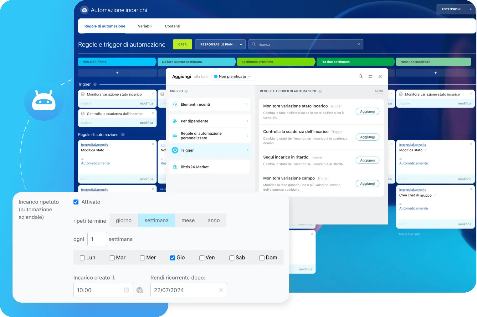Switch to Regole di automazione tab

coord(105,26)
